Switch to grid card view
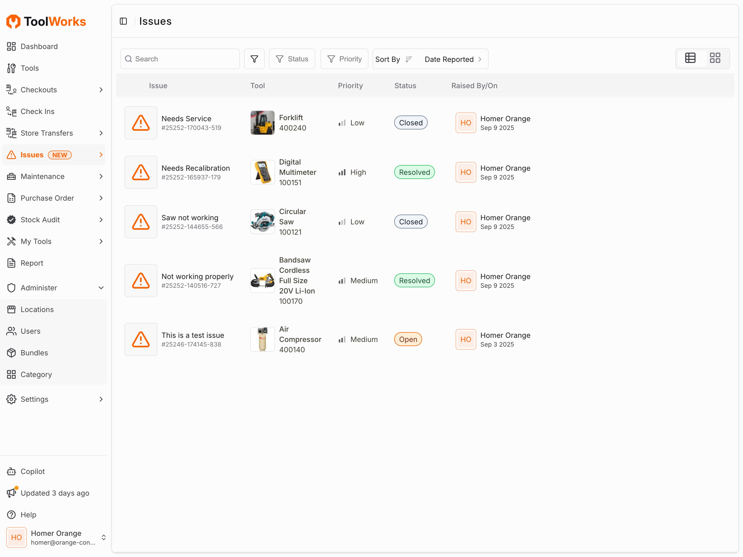Viewport: 743px width, 557px height. 715,58
